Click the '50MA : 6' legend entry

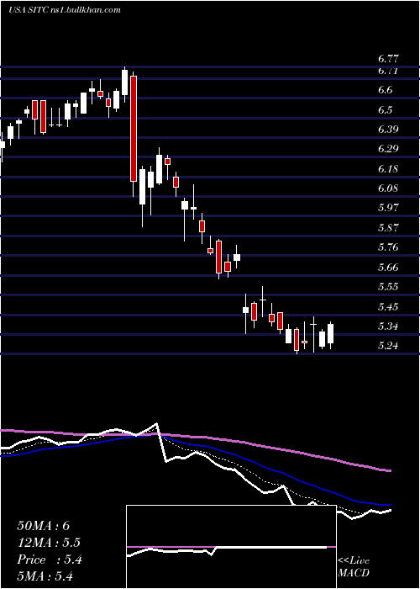click(44, 526)
